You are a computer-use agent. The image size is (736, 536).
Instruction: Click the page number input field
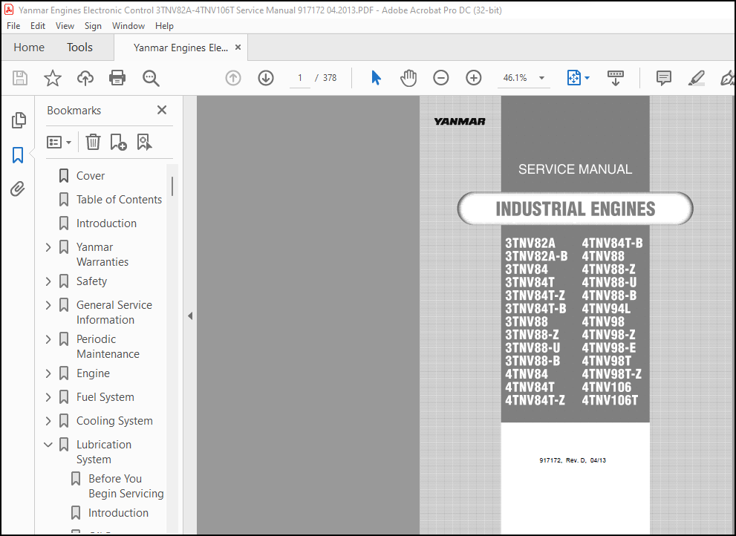click(300, 78)
